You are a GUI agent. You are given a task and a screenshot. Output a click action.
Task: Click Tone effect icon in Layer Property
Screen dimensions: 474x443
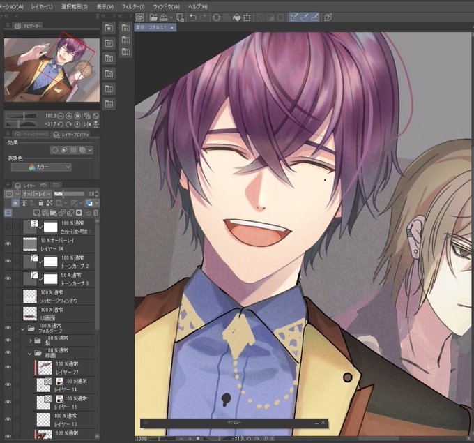[73, 150]
